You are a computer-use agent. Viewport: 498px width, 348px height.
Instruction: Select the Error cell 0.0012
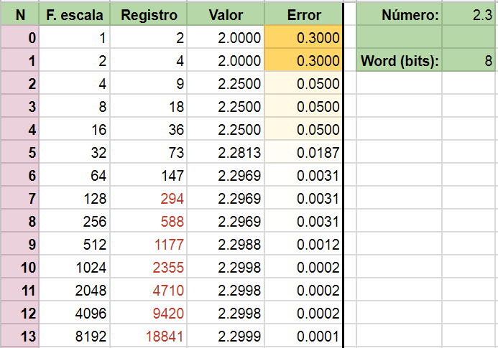tap(303, 244)
